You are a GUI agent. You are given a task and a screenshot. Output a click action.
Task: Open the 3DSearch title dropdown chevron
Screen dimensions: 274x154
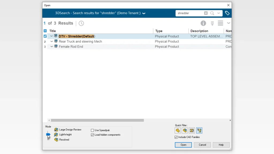point(144,13)
